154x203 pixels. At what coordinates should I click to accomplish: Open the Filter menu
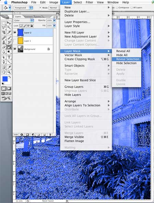pos(89,2)
